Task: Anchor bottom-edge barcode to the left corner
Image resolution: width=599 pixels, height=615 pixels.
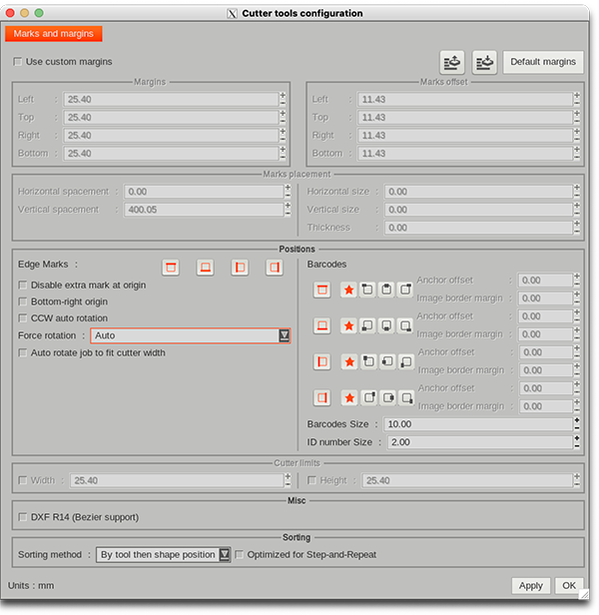Action: click(367, 325)
